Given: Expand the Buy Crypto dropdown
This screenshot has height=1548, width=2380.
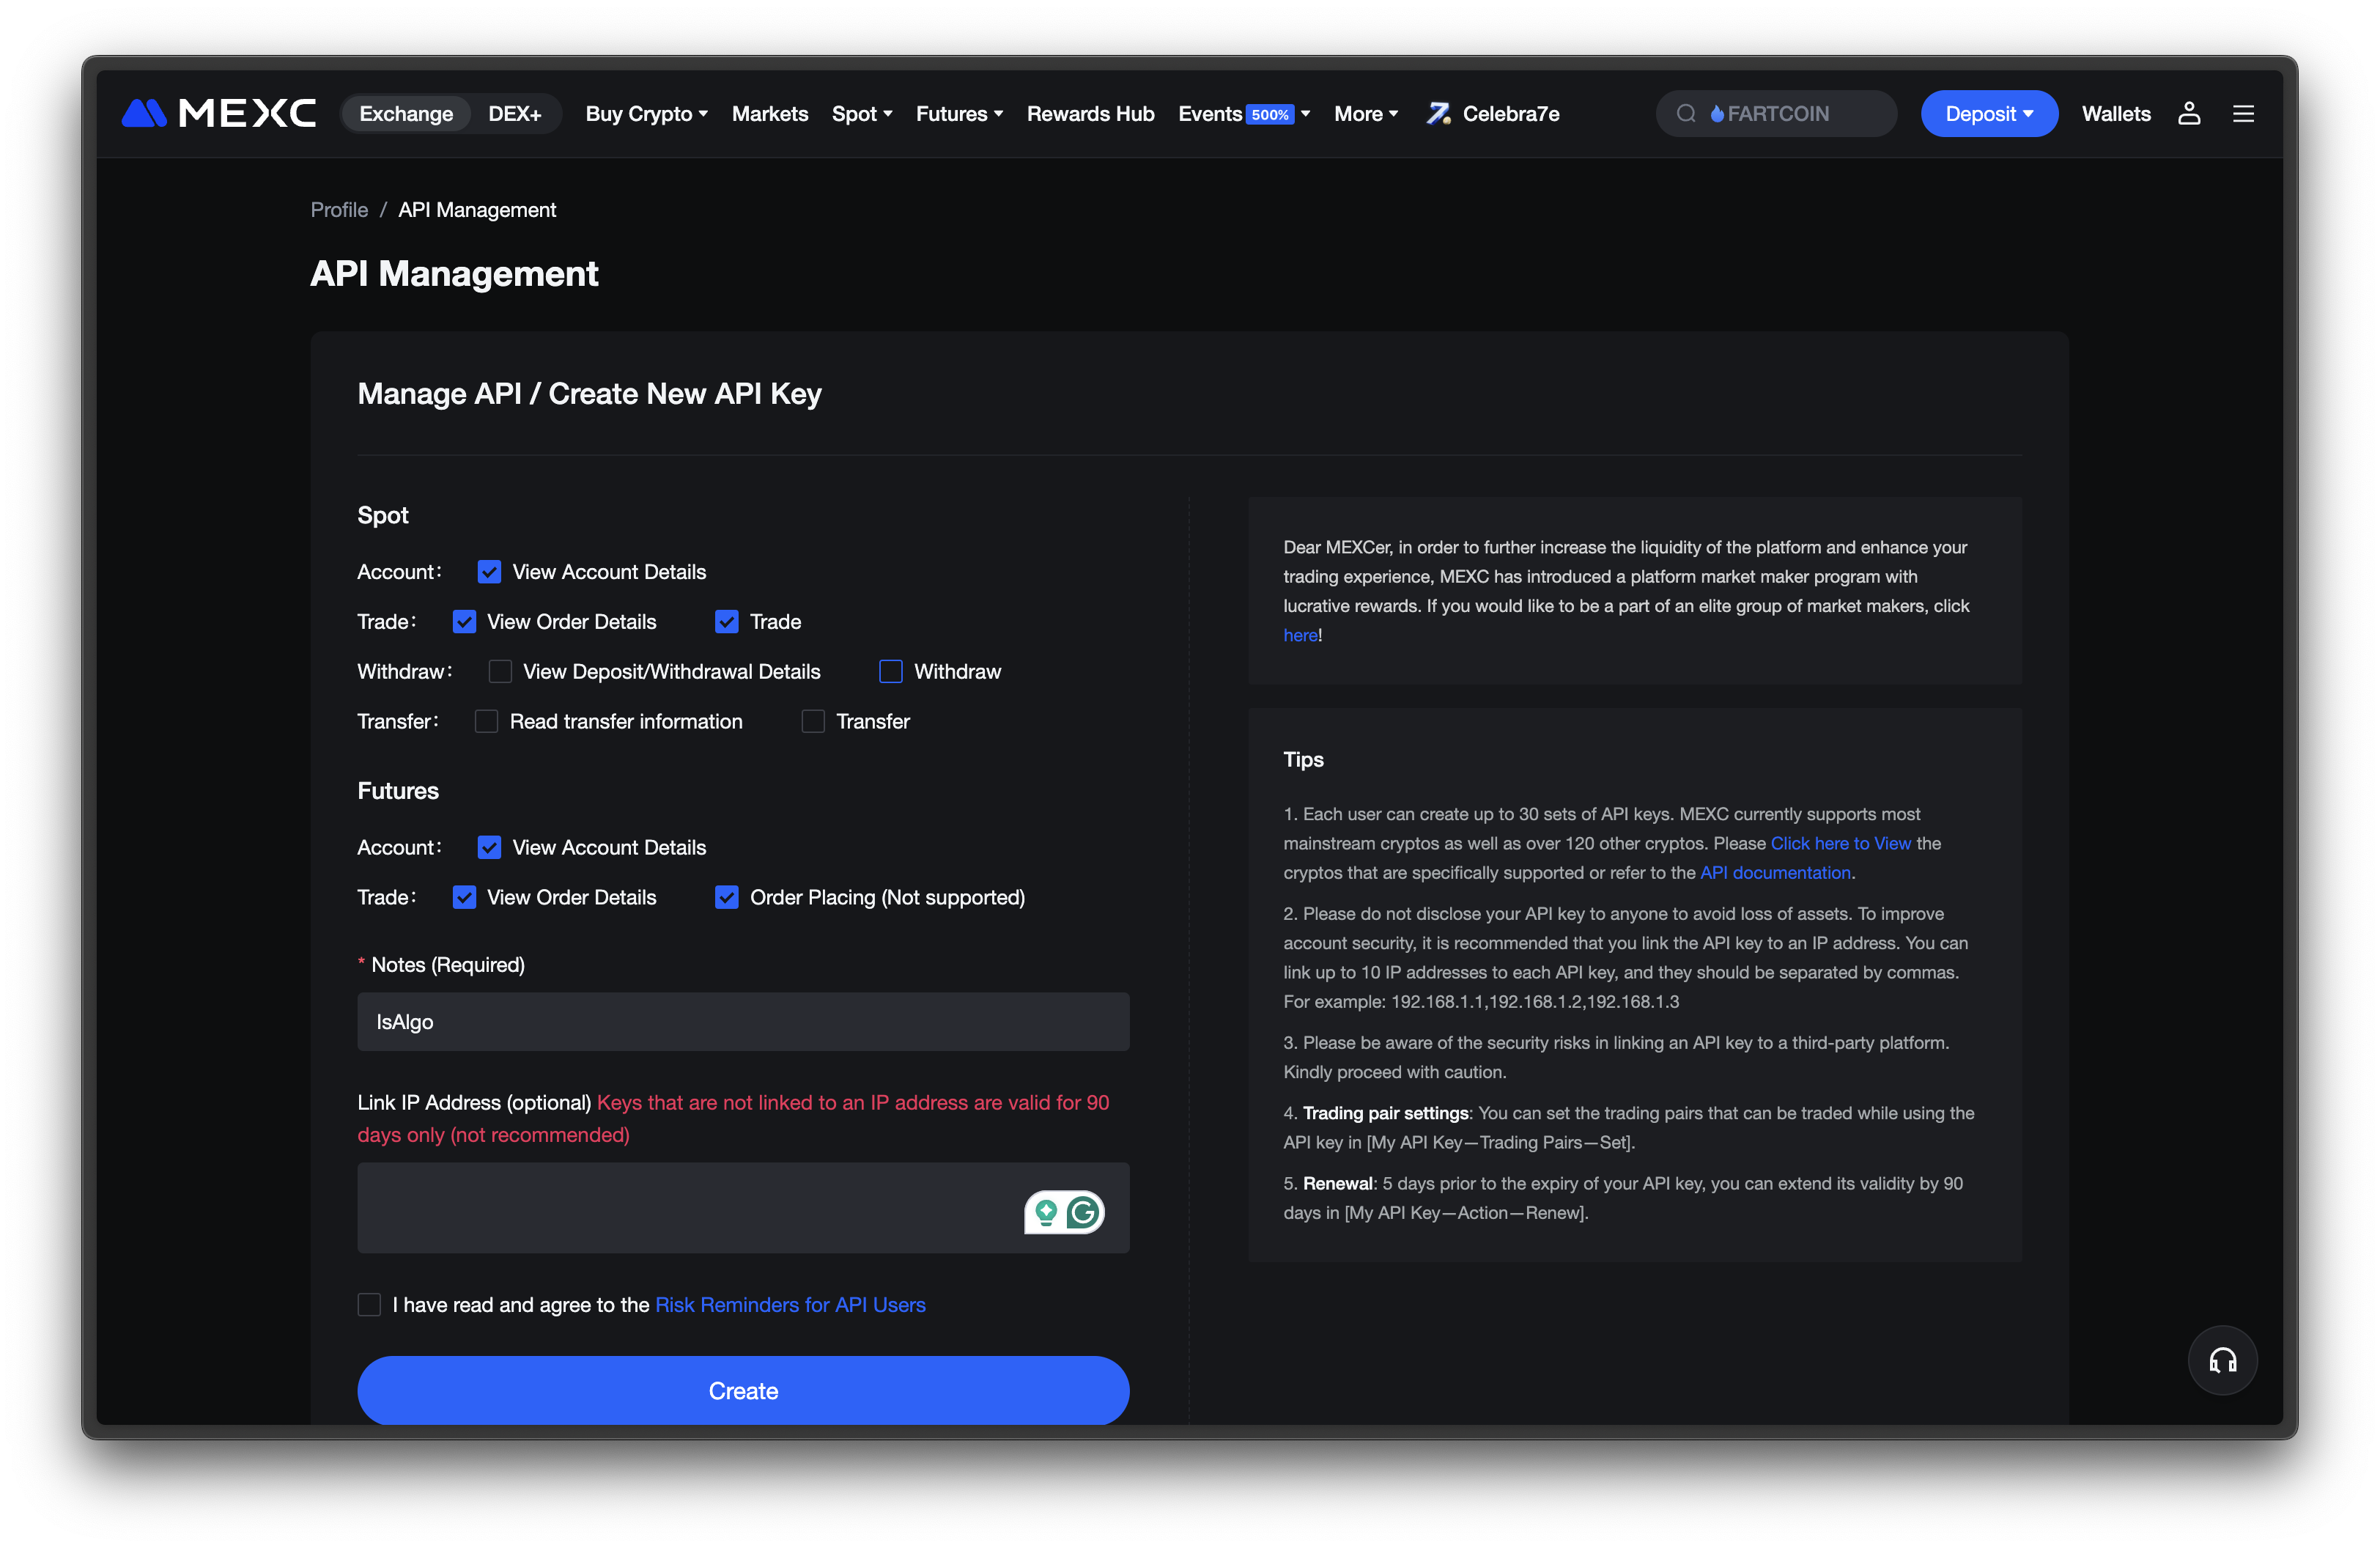Looking at the screenshot, I should (646, 113).
